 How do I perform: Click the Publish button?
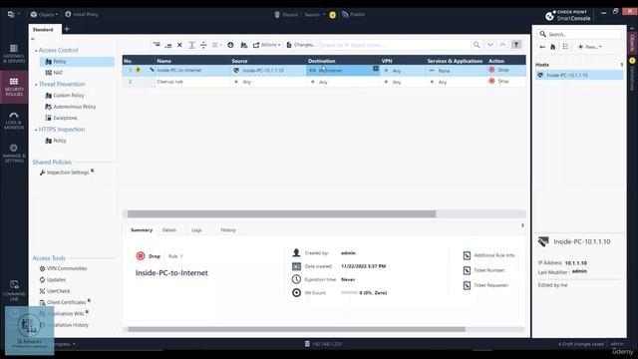(353, 14)
